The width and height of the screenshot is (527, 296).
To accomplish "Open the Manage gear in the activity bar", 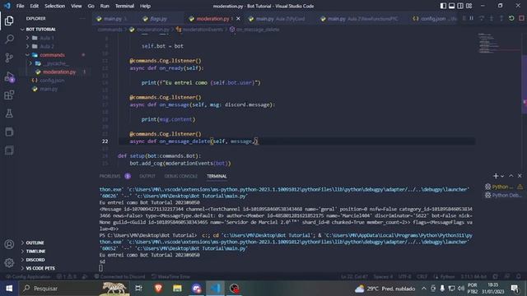I will [9, 262].
